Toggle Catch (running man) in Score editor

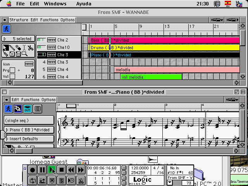[x=8, y=109]
